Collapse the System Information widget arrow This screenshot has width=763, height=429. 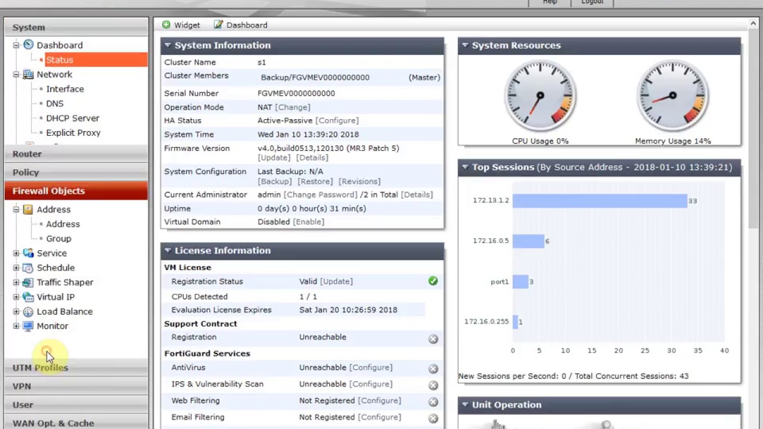click(x=168, y=45)
